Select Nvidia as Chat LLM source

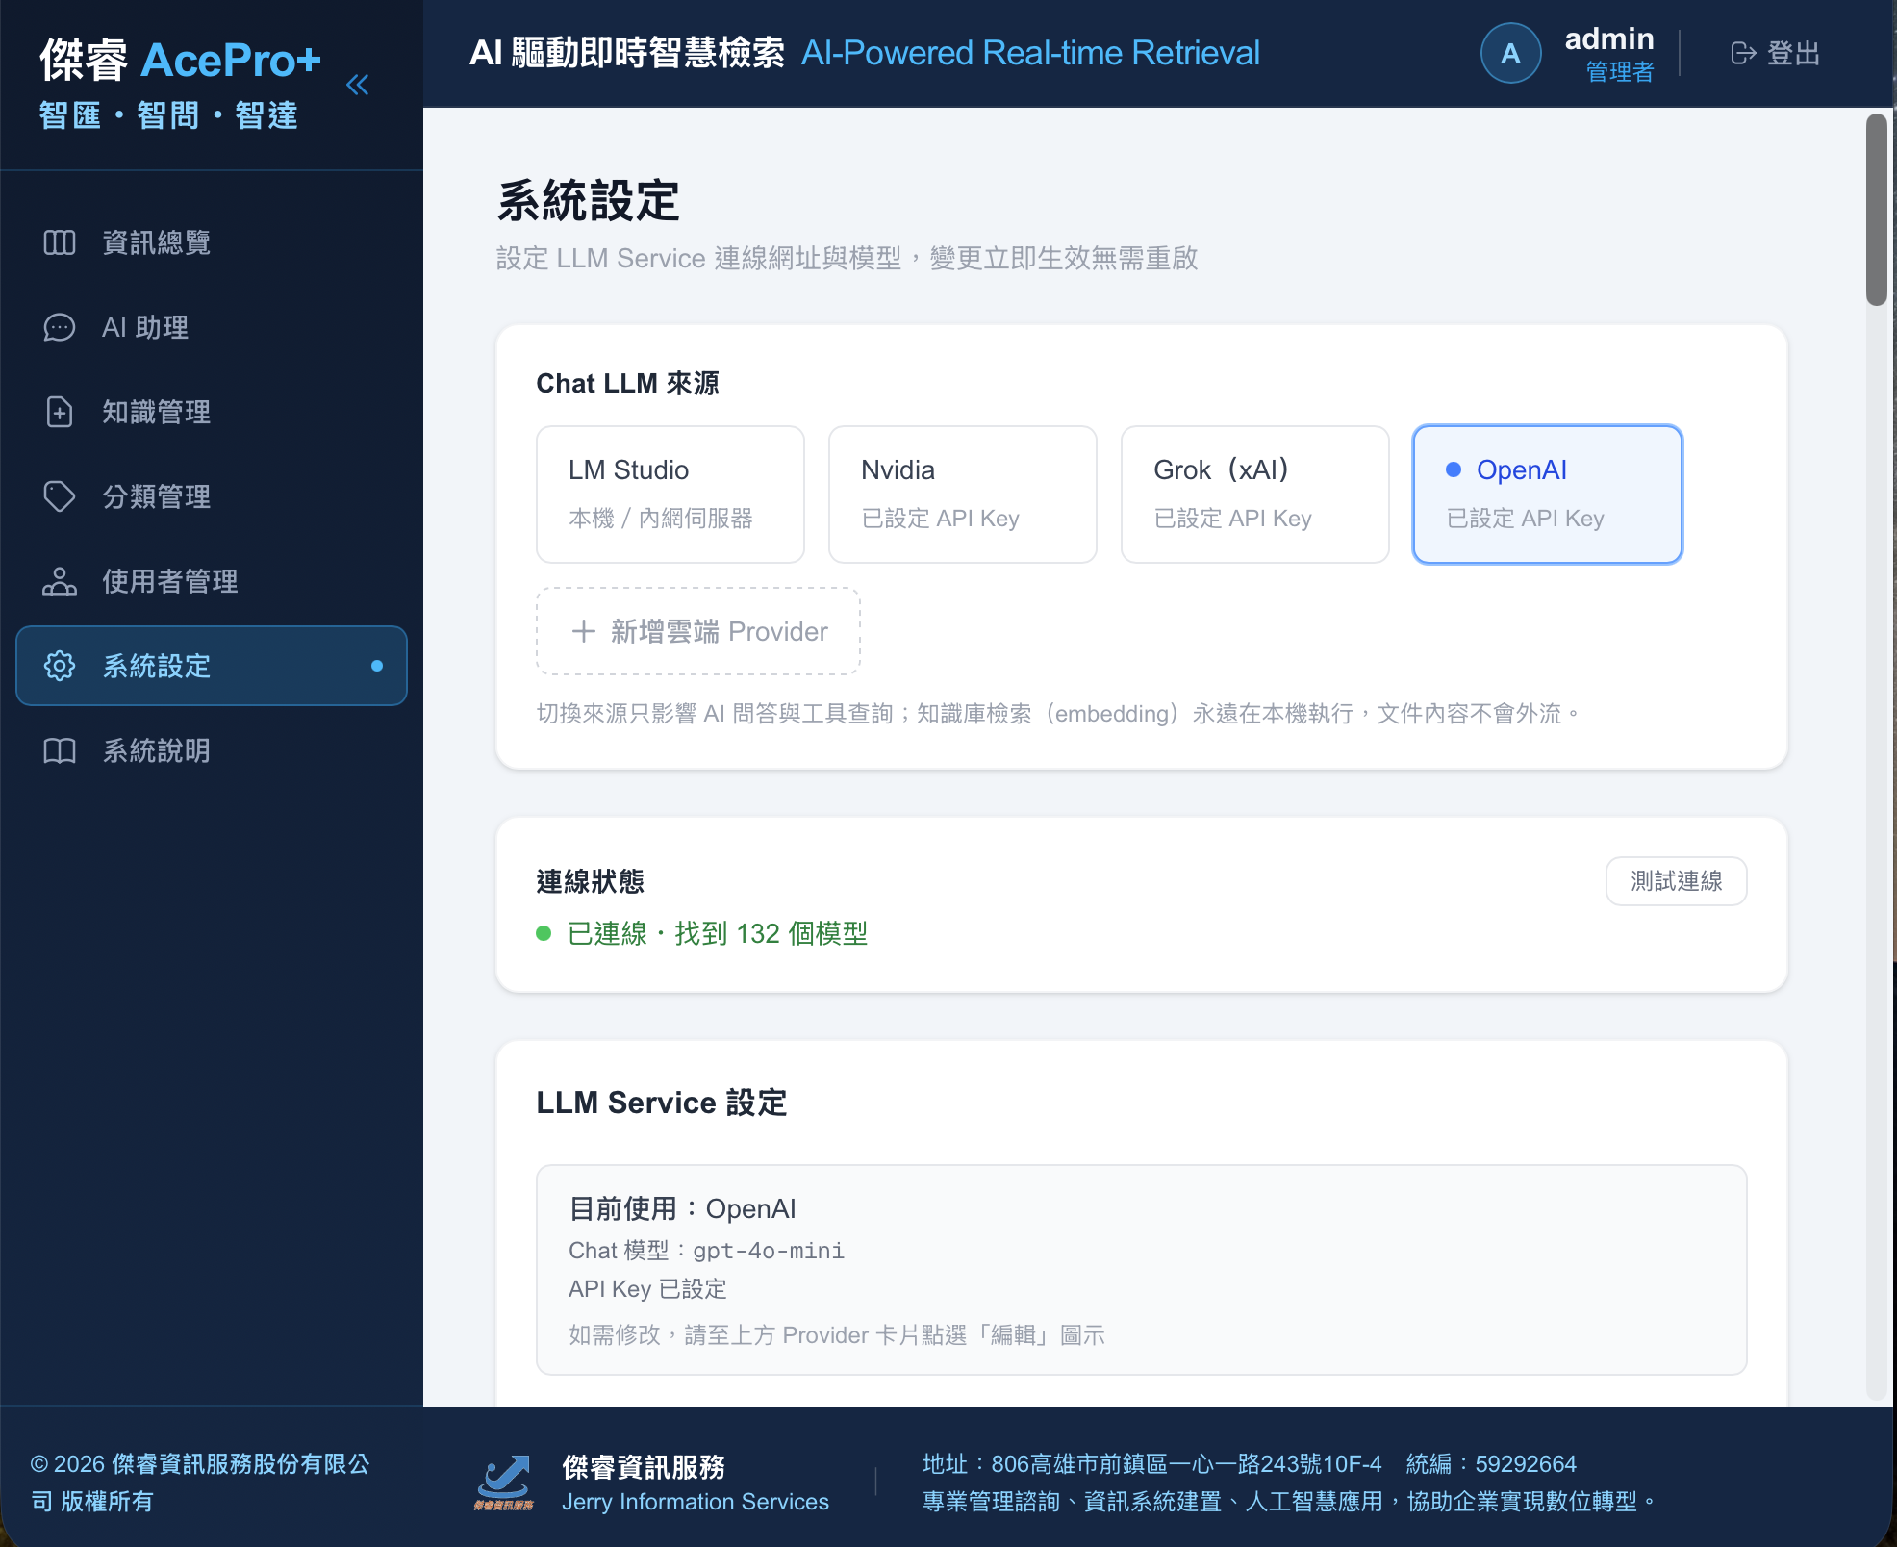[963, 495]
